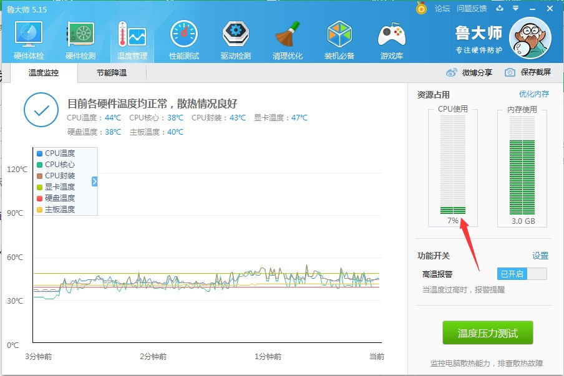Open the 性能测试 gauge icon
Image resolution: width=564 pixels, height=376 pixels.
pyautogui.click(x=184, y=41)
